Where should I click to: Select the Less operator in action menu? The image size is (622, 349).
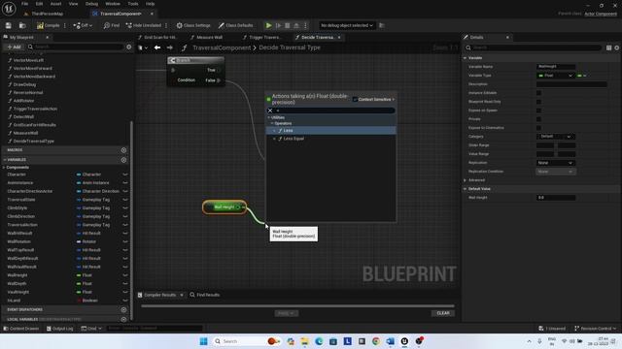click(330, 131)
